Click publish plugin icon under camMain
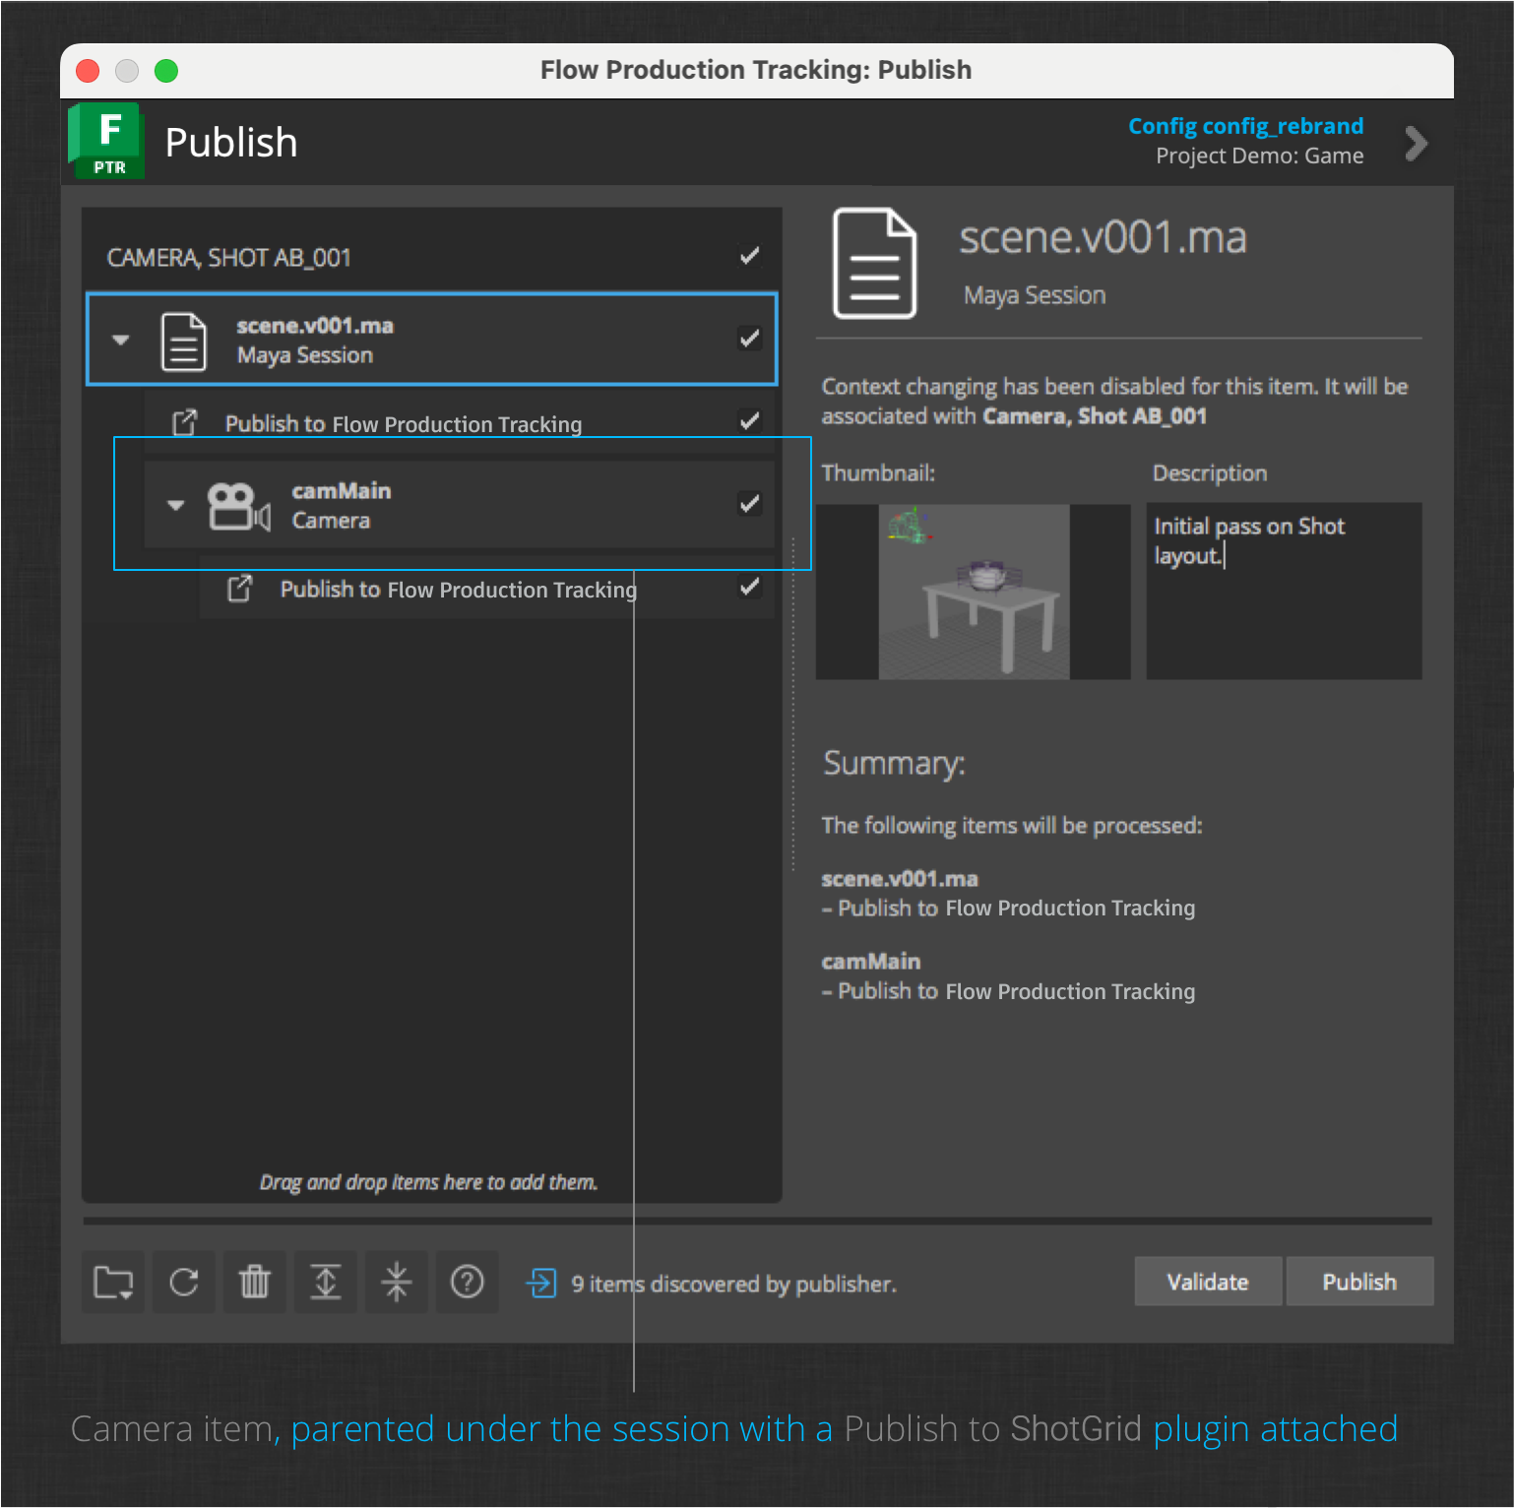 240,588
